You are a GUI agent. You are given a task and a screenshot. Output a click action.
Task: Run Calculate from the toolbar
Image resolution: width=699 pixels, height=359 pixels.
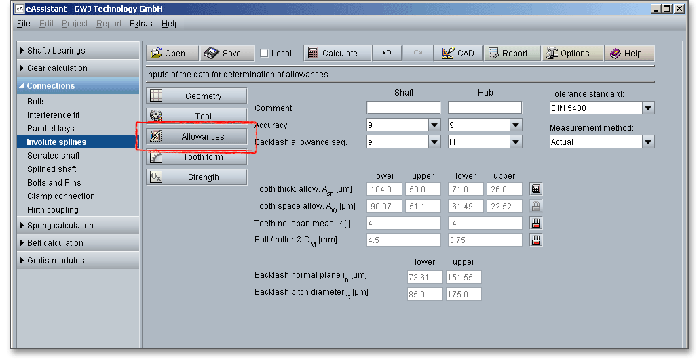[x=337, y=54]
